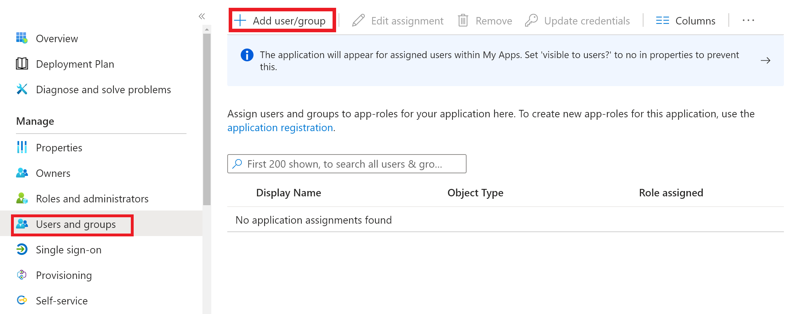
Task: Click the key icon for Update credentials
Action: coord(531,21)
